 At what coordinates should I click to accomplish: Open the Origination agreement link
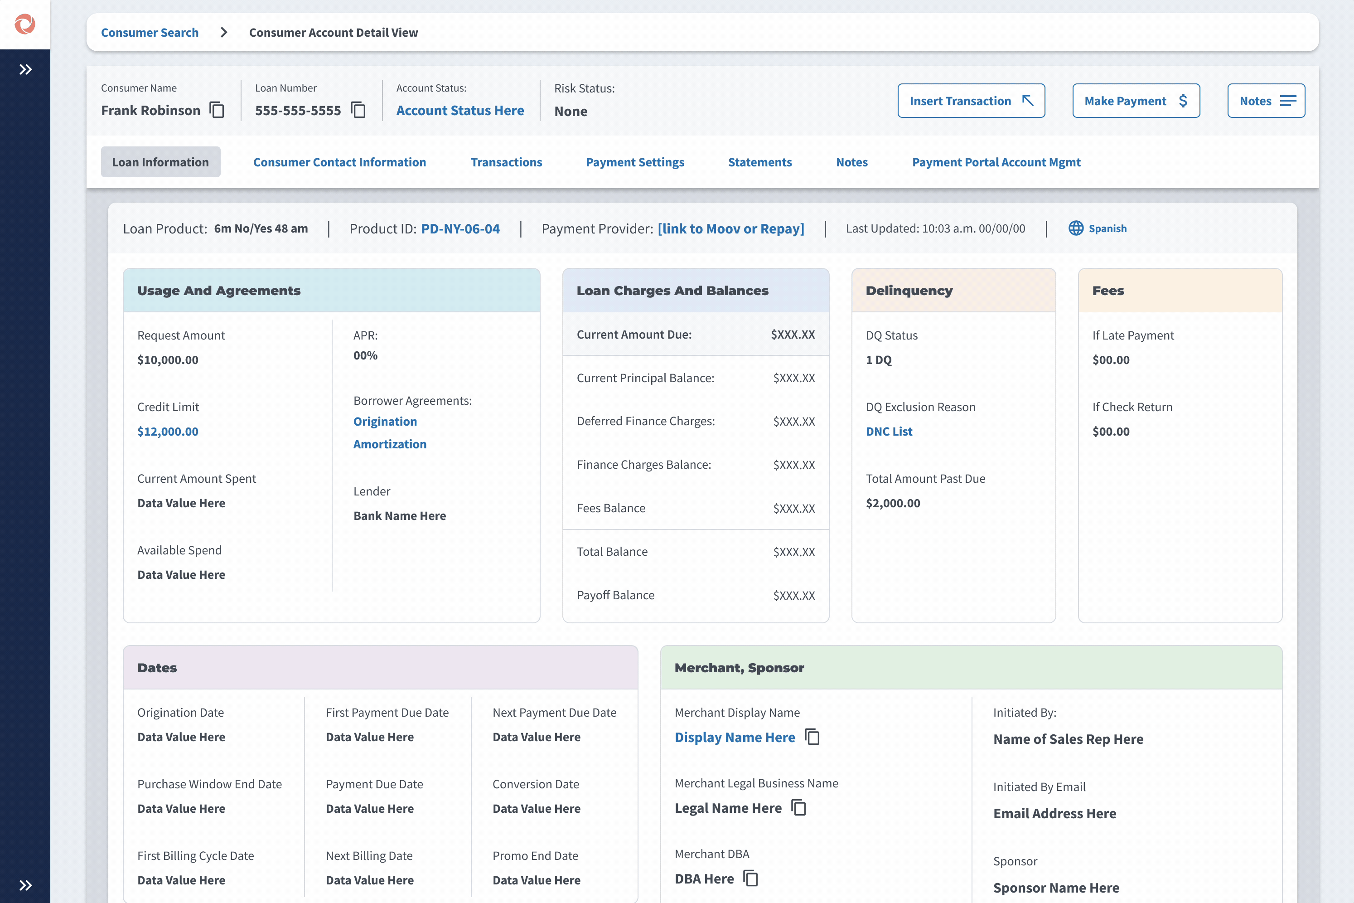pyautogui.click(x=385, y=421)
